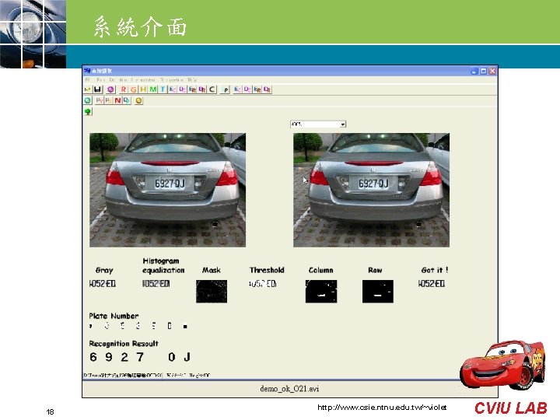Viewport: 560px width, 420px height.
Task: Click the blue-green icon right of N
Action: point(127,100)
